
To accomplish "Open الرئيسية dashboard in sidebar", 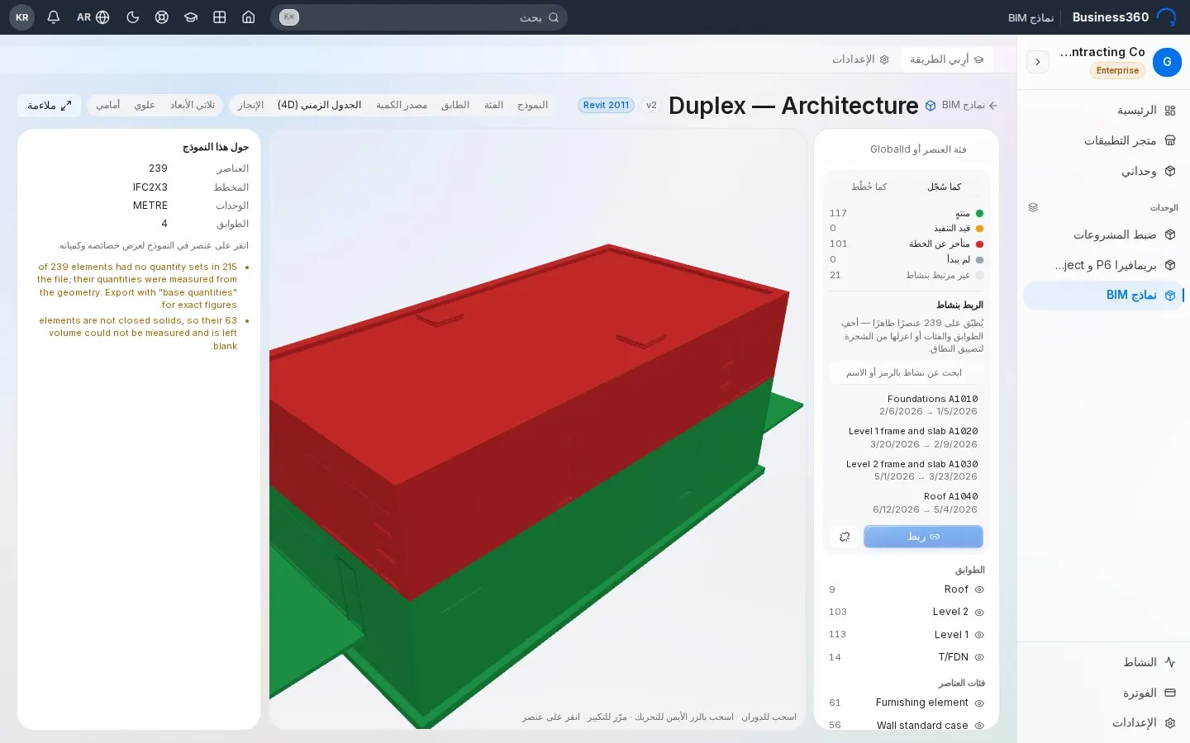I will (1103, 110).
